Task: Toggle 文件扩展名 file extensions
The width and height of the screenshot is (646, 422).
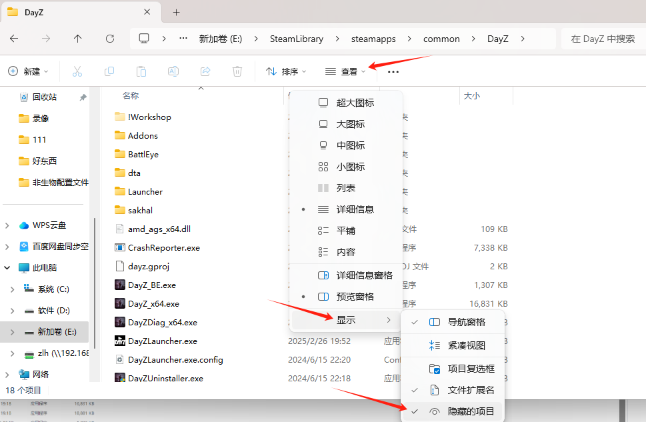Action: [453, 390]
